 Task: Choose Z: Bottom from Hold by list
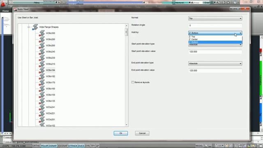point(215,42)
